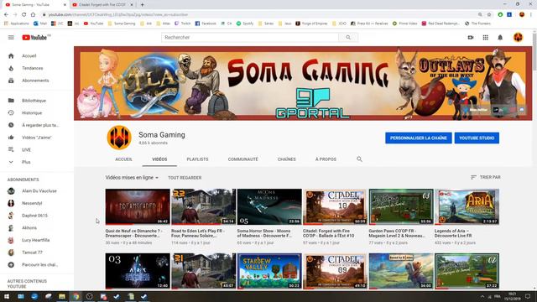Viewport: 537px width, 302px height.
Task: Open the Vidéos mises en ligne dropdown
Action: click(x=132, y=178)
